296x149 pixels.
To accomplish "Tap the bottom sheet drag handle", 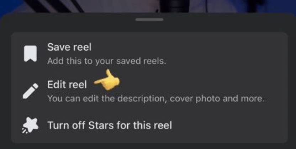I will 149,20.
